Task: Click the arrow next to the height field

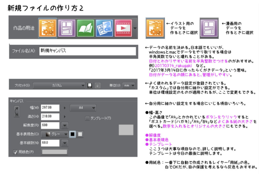Action: 65,117
